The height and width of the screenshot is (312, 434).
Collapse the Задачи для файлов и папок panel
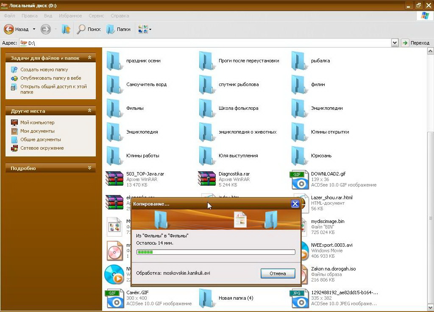89,58
